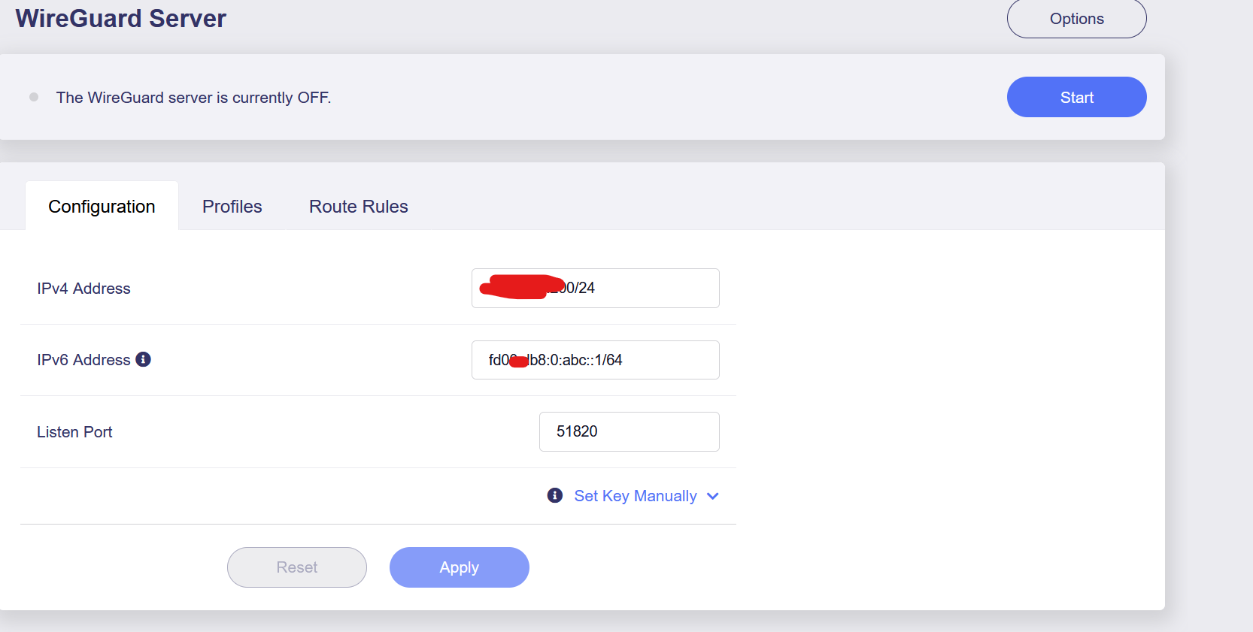Click the info icon beside IPv6 Address

pos(143,359)
